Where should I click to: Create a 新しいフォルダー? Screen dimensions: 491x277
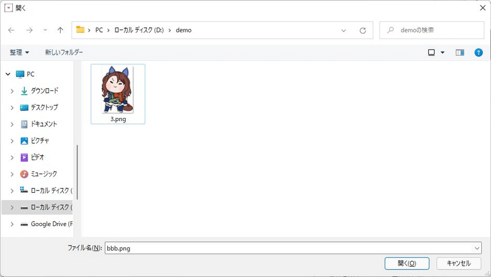(x=64, y=52)
